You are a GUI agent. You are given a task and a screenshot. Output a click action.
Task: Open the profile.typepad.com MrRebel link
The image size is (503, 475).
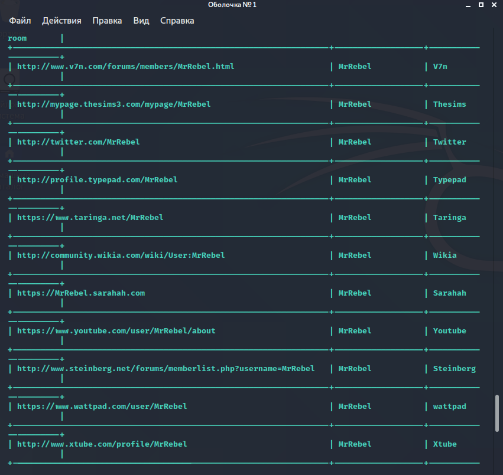pyautogui.click(x=97, y=180)
